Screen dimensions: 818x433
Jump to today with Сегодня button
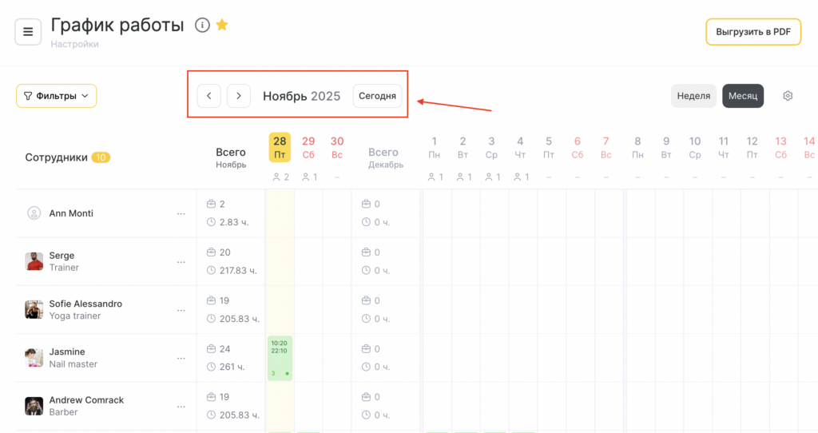(377, 96)
